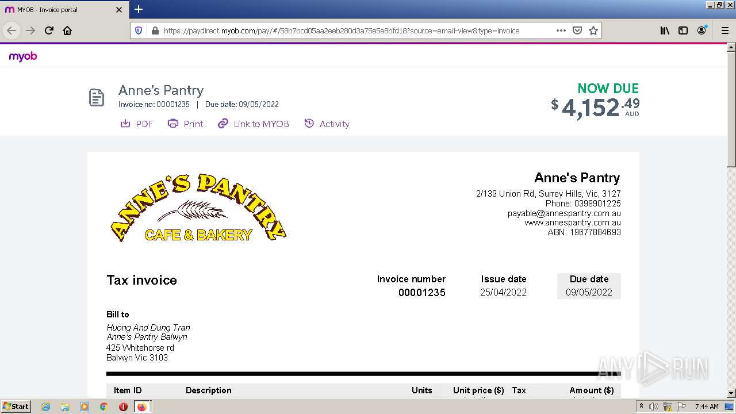Click the page scrollbar down arrow
The width and height of the screenshot is (736, 414).
731,393
